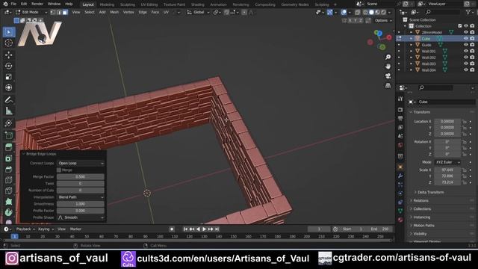Viewport: 478px width, 269px height.
Task: Open the Tool properties tab
Action: point(400,99)
